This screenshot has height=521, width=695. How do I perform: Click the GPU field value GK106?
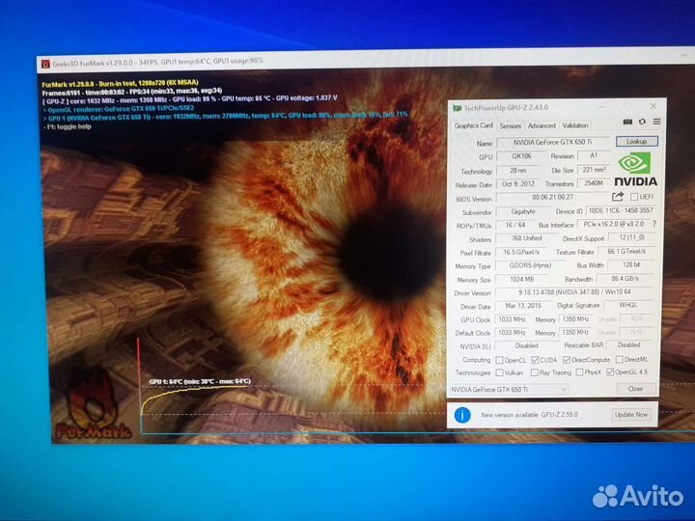(521, 156)
